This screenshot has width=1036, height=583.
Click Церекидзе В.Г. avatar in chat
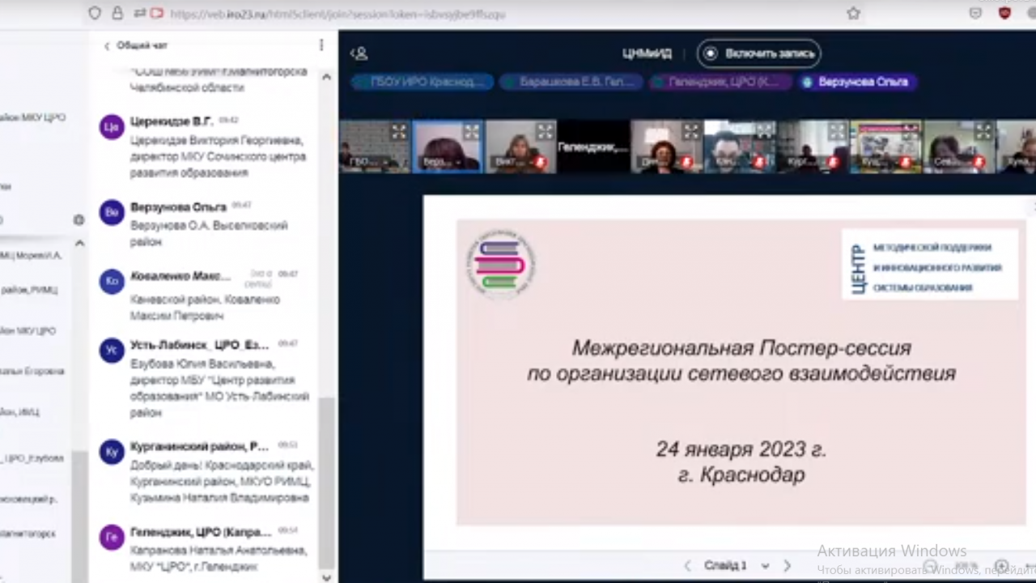click(x=112, y=127)
